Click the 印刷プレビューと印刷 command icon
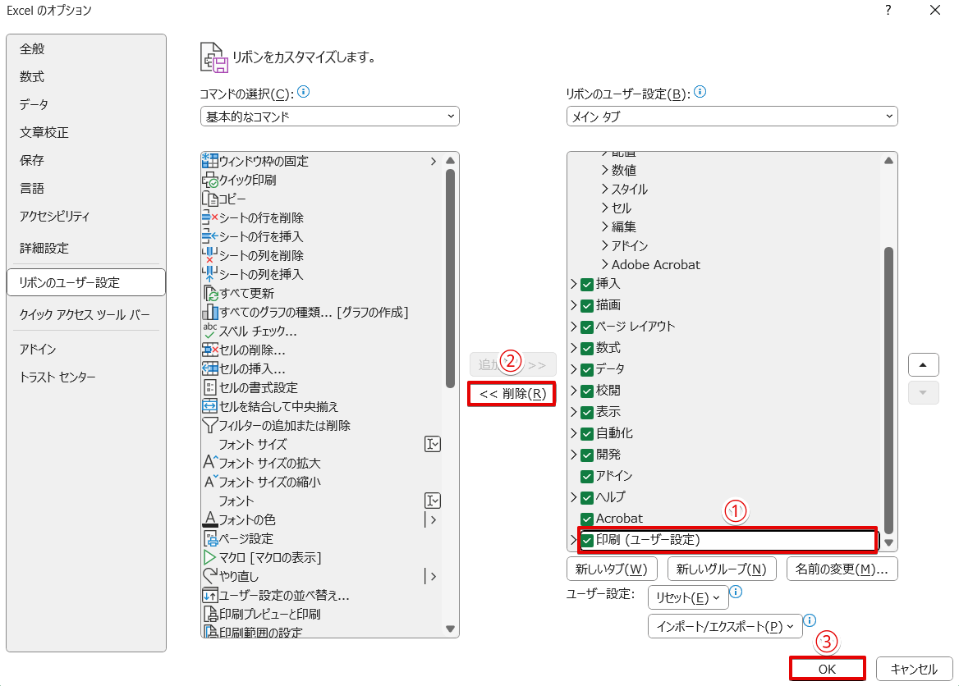 (x=207, y=614)
